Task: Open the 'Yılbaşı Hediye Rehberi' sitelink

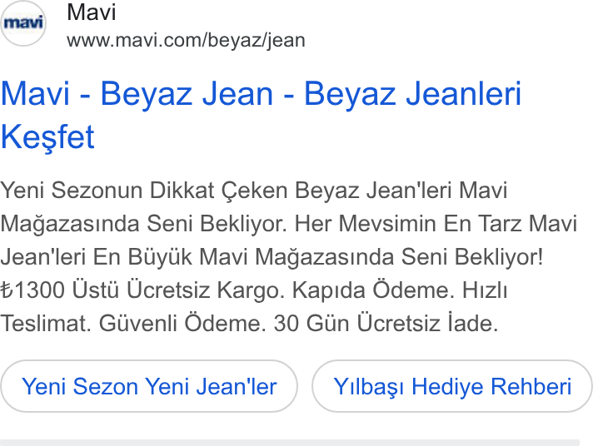Action: tap(452, 386)
